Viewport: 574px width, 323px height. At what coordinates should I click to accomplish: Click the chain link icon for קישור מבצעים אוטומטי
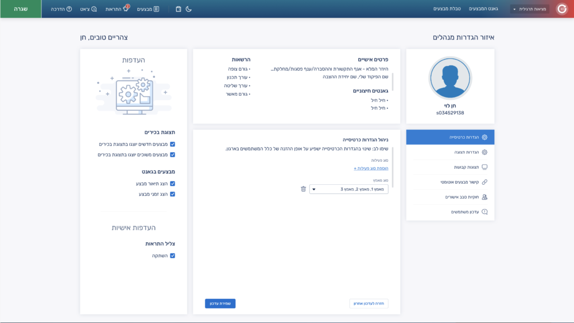click(x=484, y=182)
